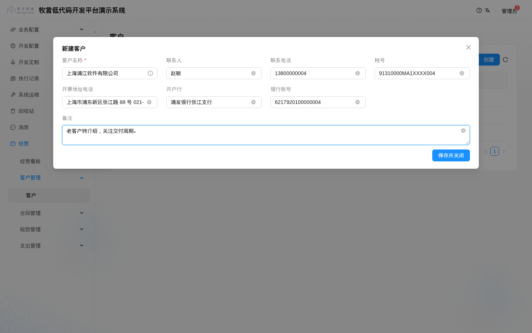532x333 pixels.
Task: Collapse 客户管理 submenu
Action: click(49, 178)
